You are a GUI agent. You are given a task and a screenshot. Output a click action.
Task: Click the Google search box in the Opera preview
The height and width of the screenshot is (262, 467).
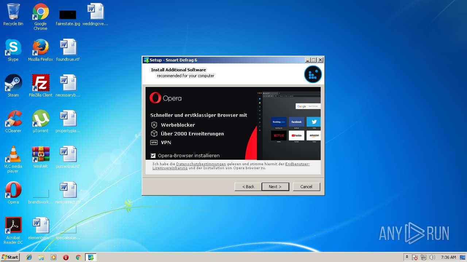(308, 106)
